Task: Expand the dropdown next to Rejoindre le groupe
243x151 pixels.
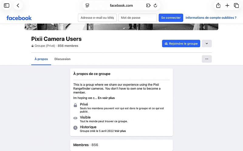Action: click(207, 44)
